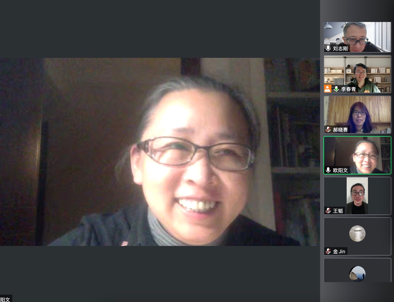This screenshot has height=302, width=394.
Task: Click the 王韬 name label
Action: point(338,211)
